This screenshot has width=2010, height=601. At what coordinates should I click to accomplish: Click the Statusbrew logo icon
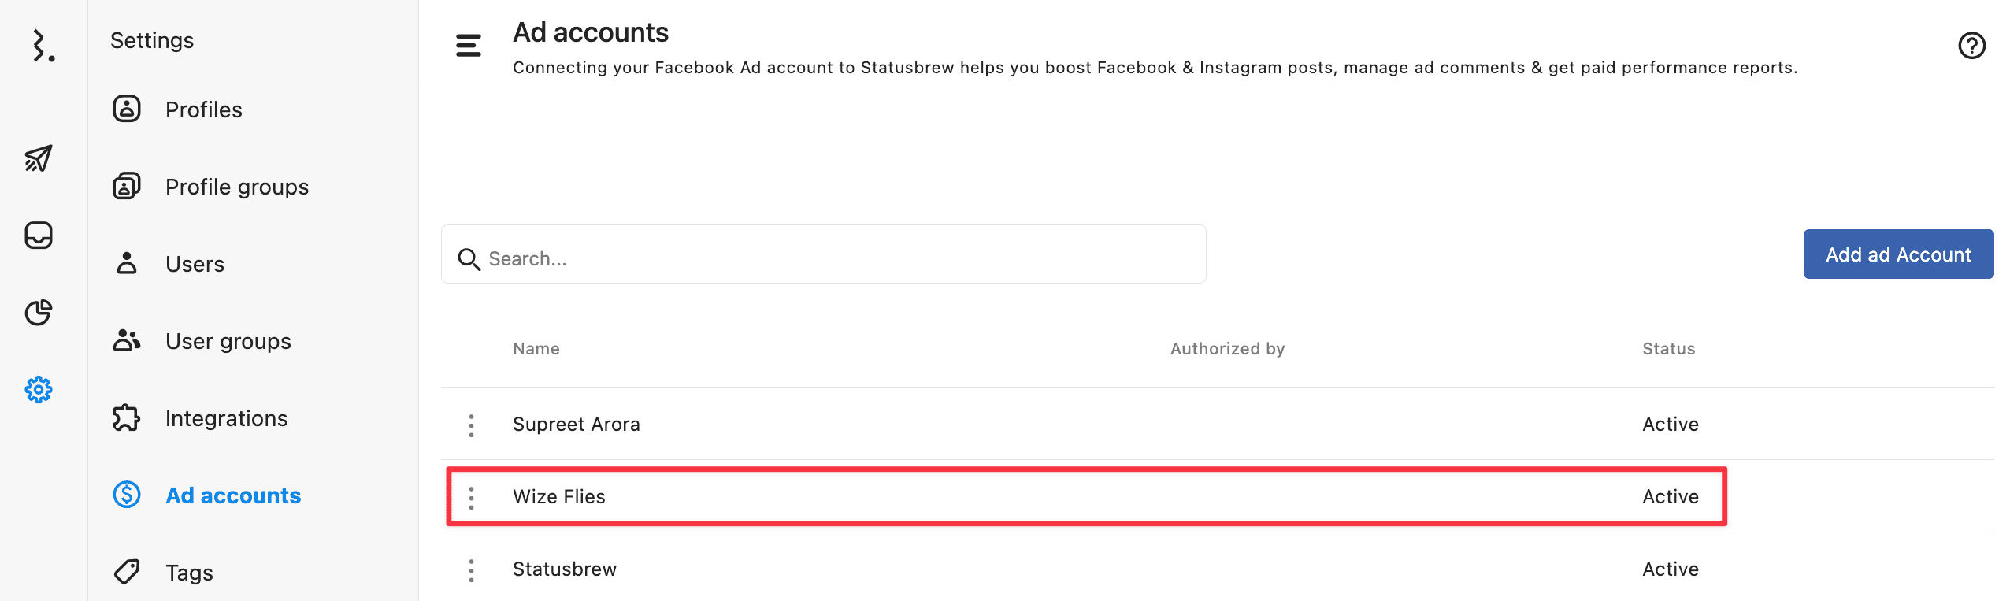(x=43, y=46)
